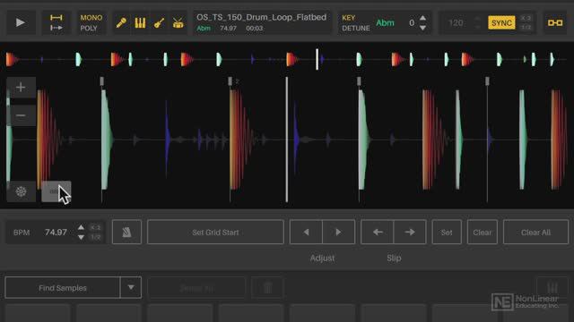Select beat grid marker labeled 2
The image size is (574, 322).
230,81
